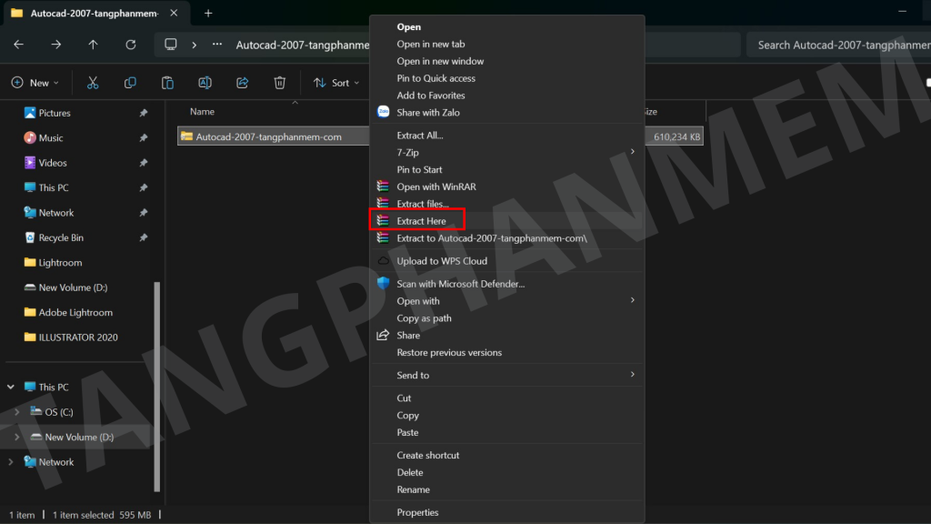Unpin Pictures from Quick access sidebar
The height and width of the screenshot is (524, 931).
pos(143,114)
